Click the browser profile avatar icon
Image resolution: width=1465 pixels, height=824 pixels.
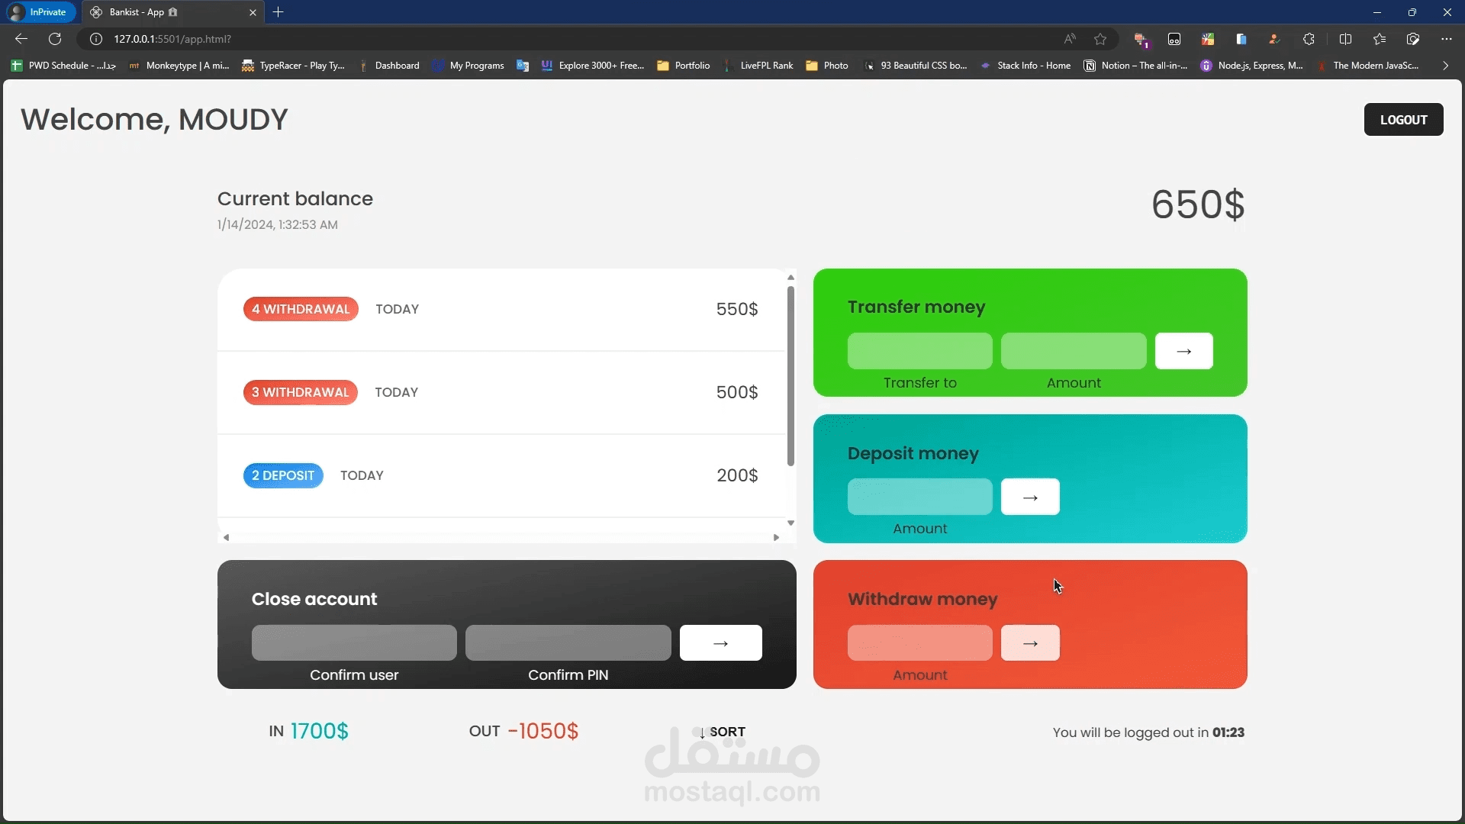[1275, 39]
